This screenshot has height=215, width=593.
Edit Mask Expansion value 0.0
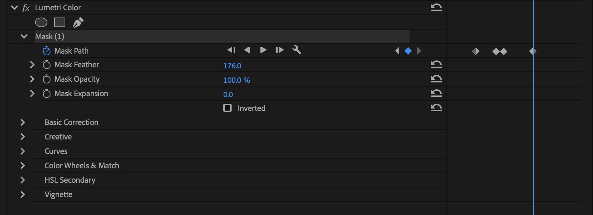tap(228, 94)
